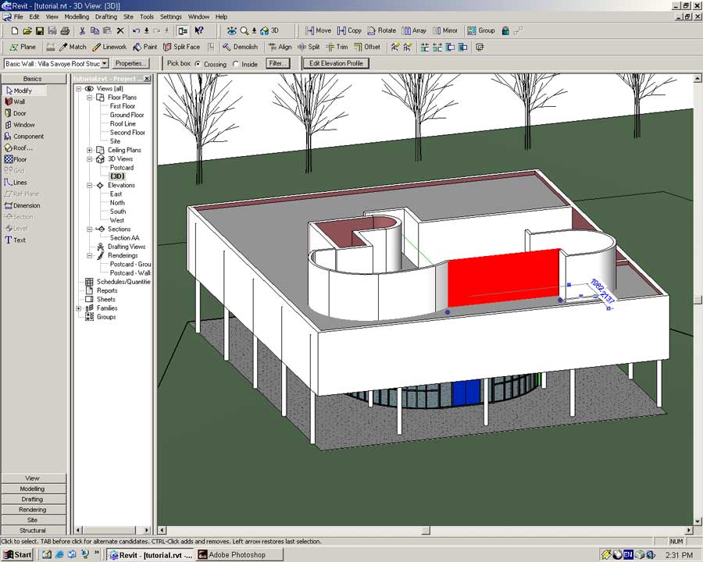Click the Print icon in the toolbar
Screen dimensions: 703x562
[65, 31]
